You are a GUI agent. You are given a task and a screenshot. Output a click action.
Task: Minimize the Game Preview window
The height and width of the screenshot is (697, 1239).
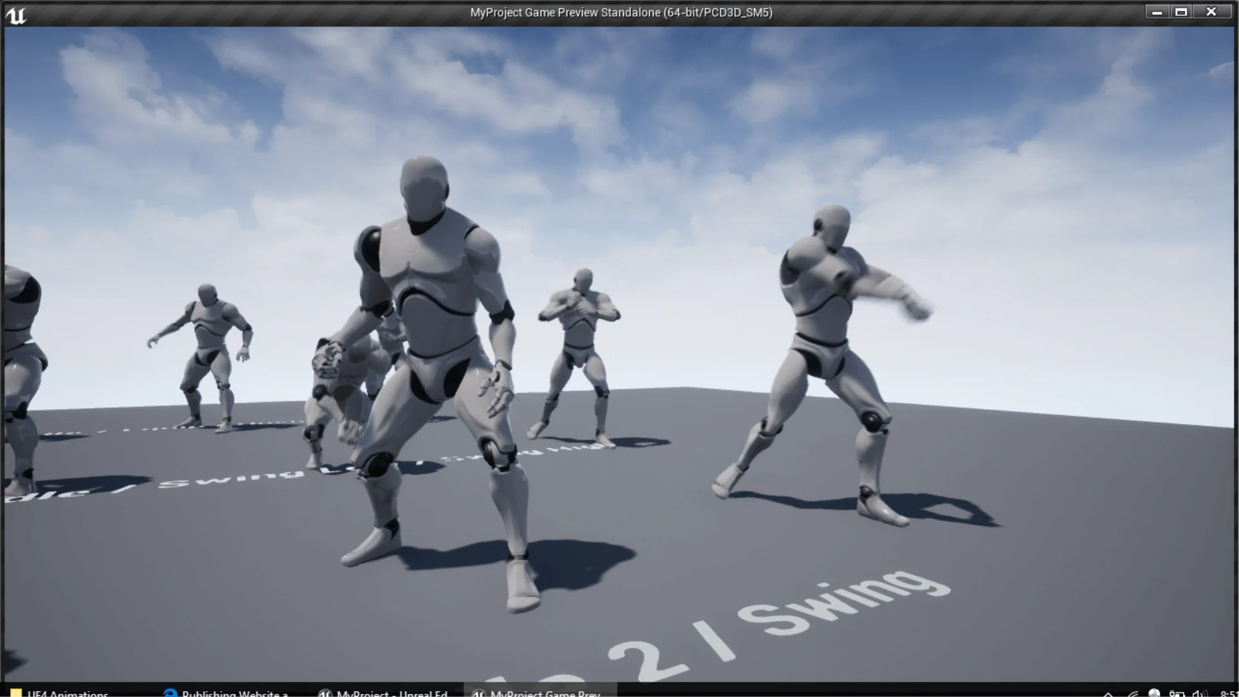coord(1156,12)
